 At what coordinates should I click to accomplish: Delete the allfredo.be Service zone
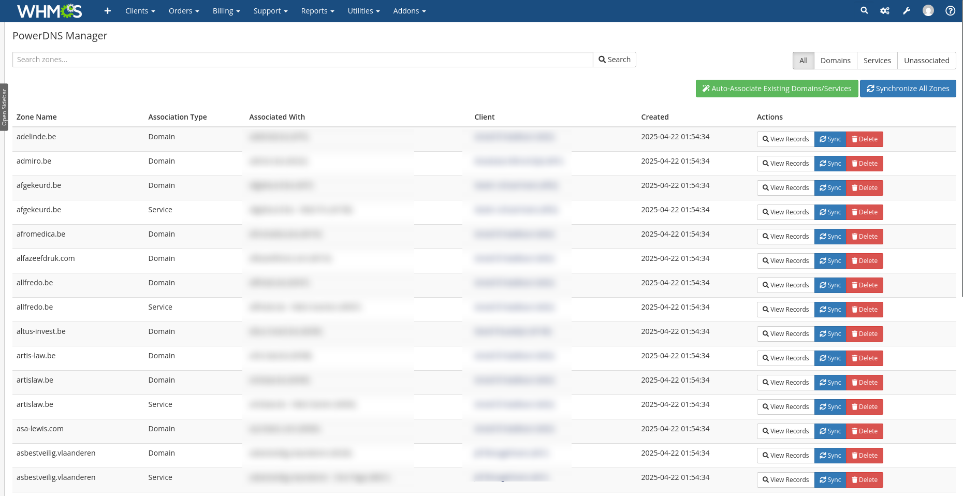865,310
